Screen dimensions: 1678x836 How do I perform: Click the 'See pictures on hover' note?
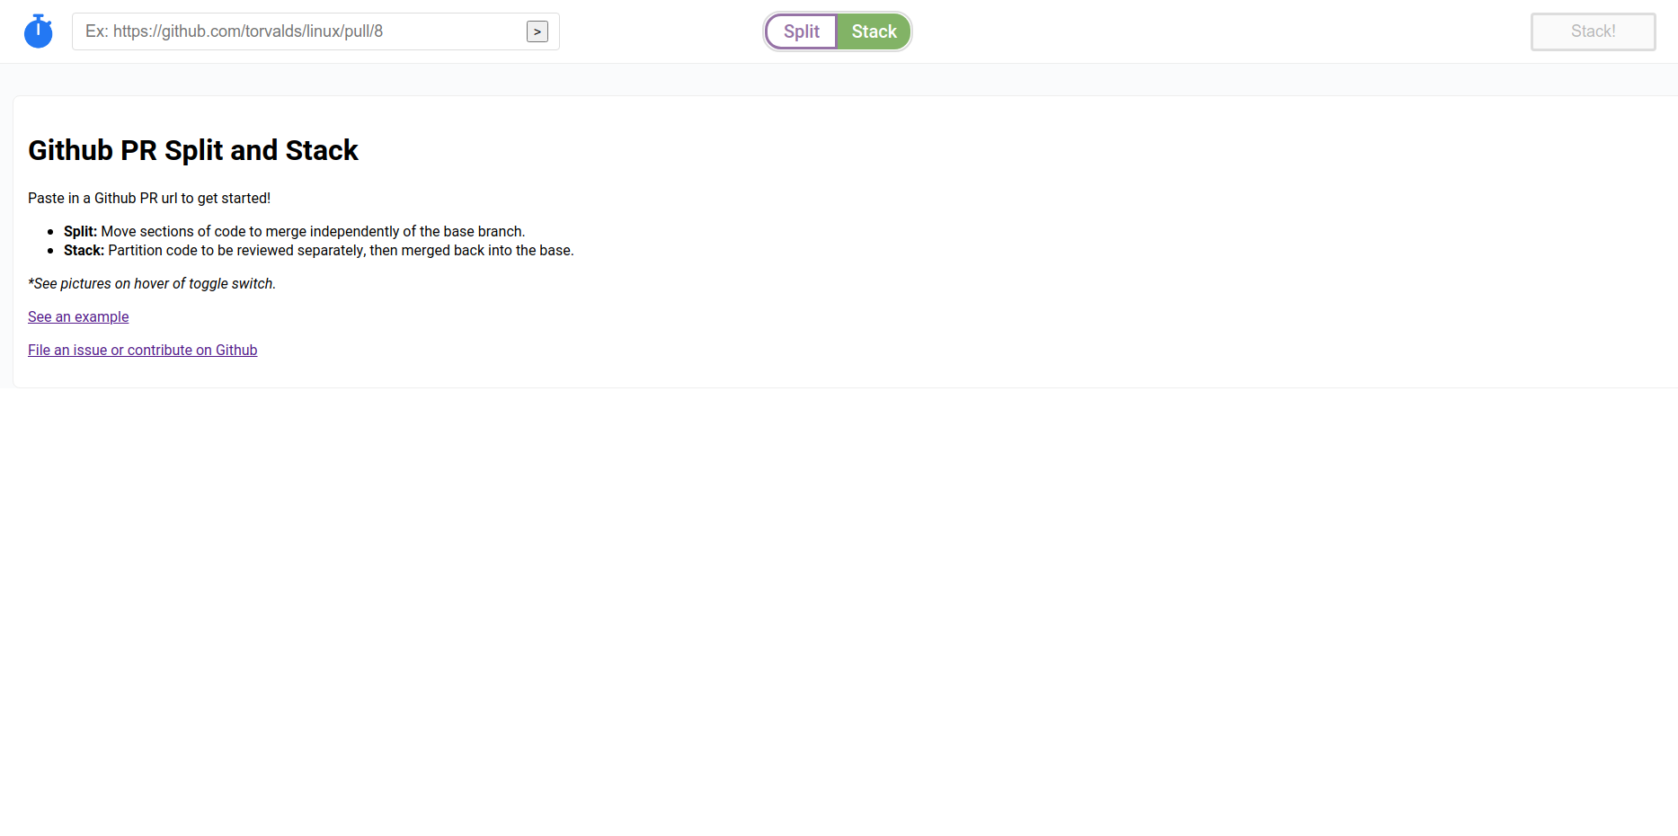click(x=152, y=283)
